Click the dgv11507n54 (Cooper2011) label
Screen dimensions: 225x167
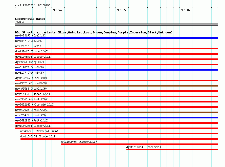coord(33,126)
